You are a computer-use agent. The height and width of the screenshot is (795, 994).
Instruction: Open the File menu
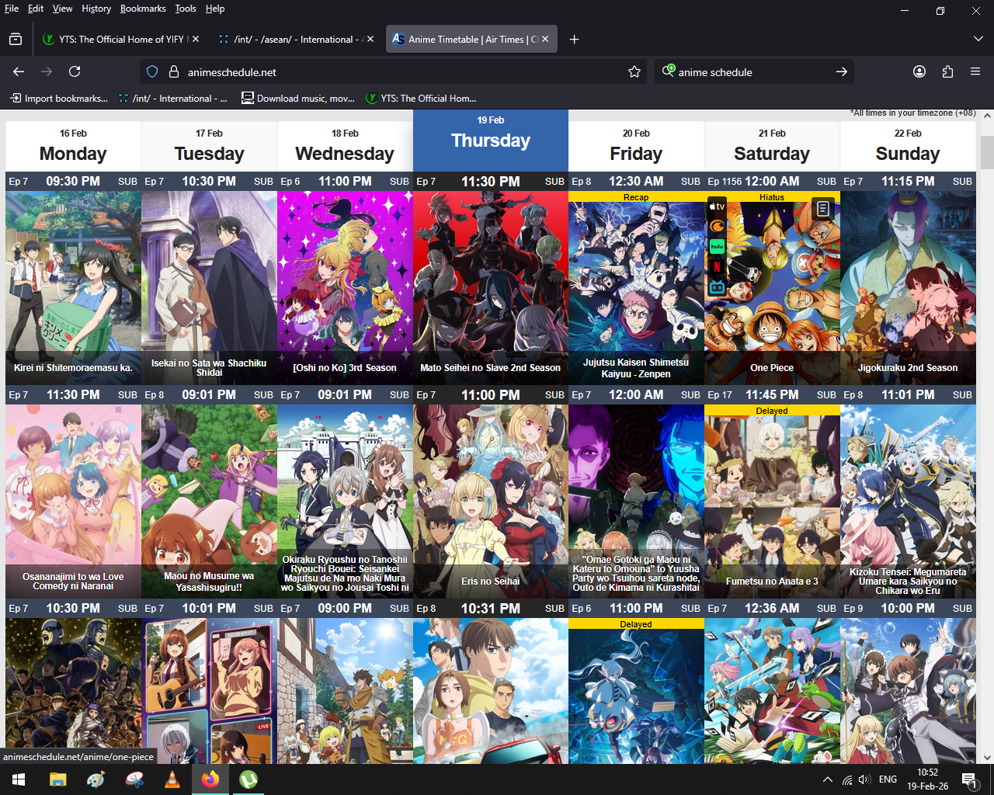tap(12, 9)
